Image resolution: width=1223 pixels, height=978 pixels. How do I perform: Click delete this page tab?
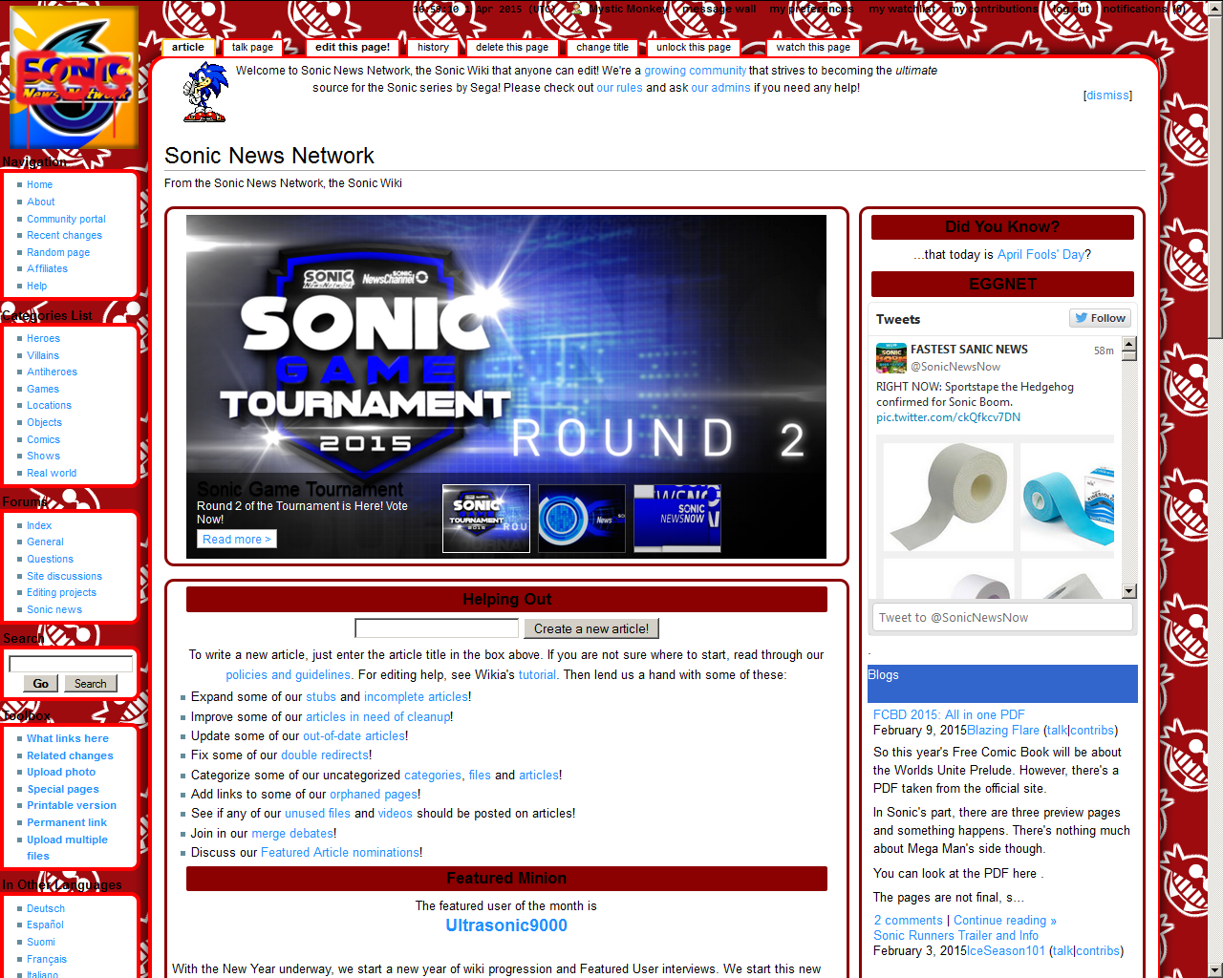[512, 47]
